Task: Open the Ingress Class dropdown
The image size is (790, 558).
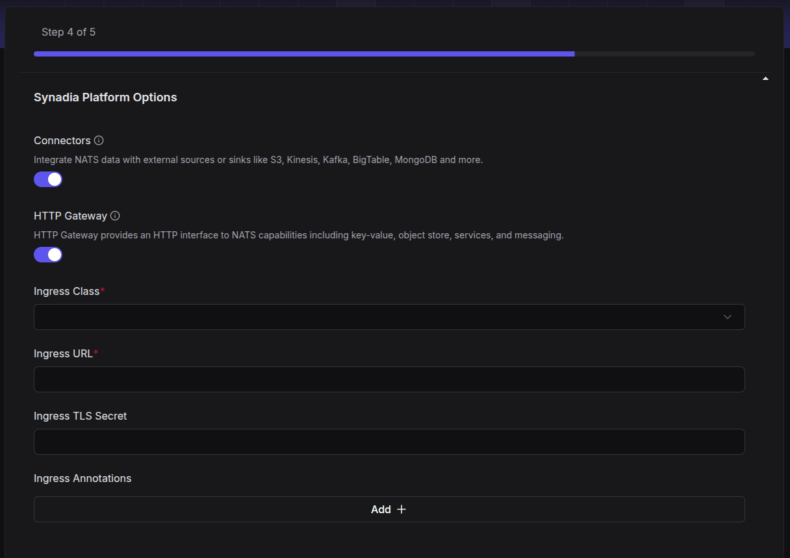Action: pyautogui.click(x=389, y=317)
